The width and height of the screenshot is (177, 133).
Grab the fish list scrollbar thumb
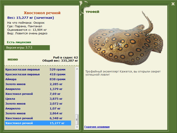[x=77, y=119]
